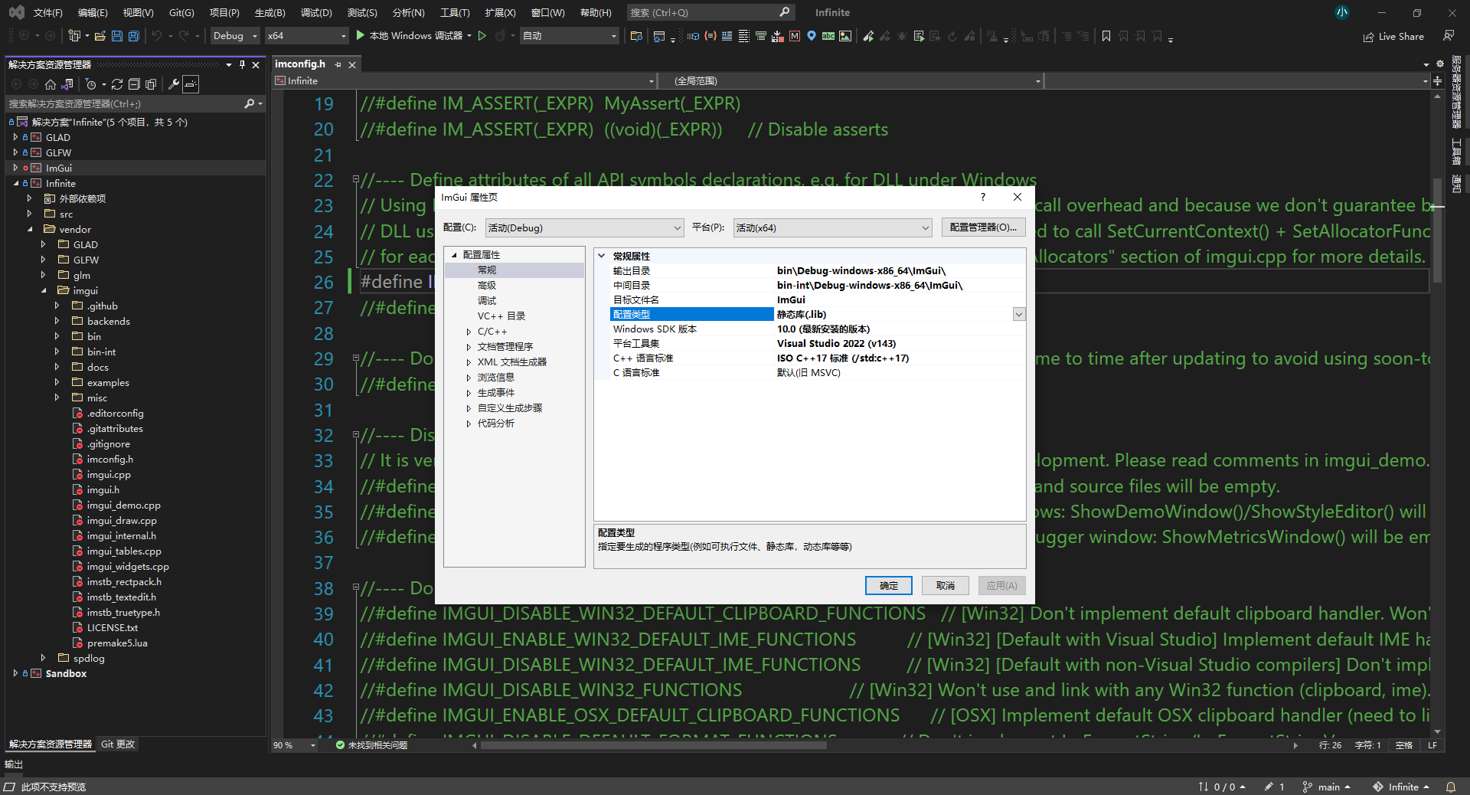This screenshot has width=1470, height=795.
Task: Open the 调试(D) menu
Action: (x=316, y=12)
